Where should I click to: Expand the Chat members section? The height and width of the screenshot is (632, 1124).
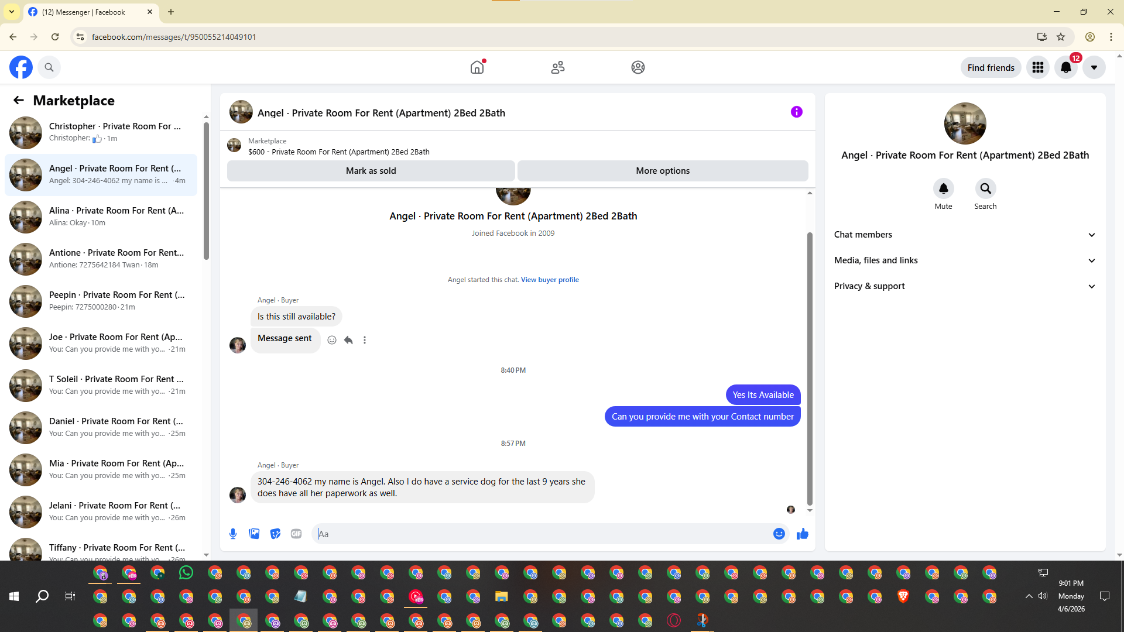(965, 235)
